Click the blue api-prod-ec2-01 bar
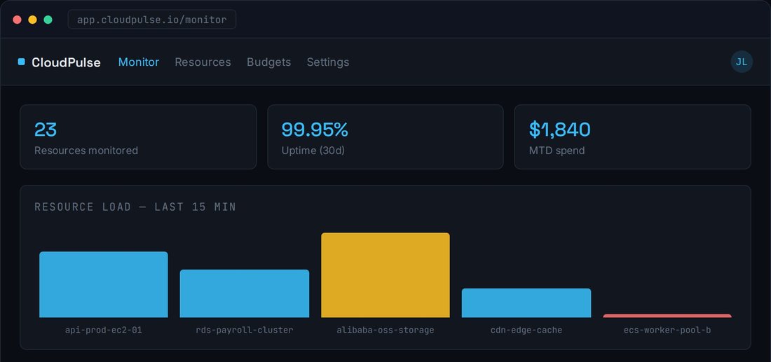 pos(103,284)
